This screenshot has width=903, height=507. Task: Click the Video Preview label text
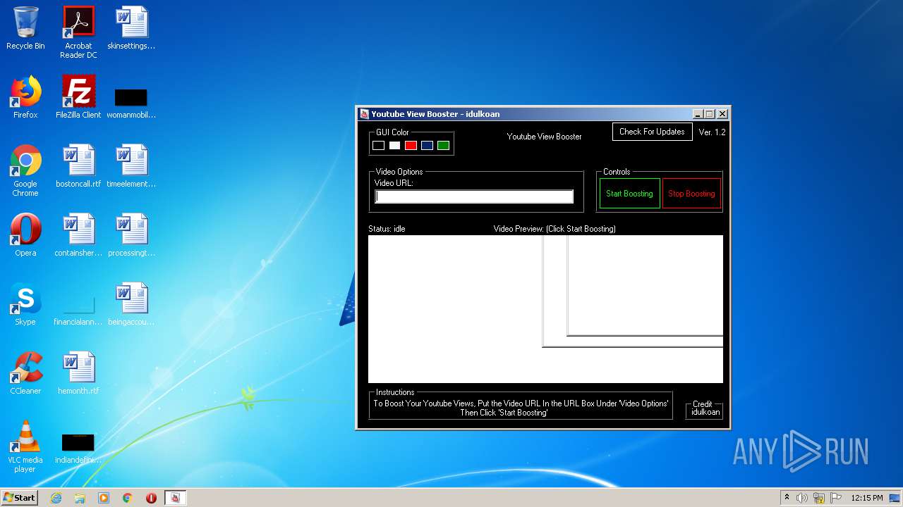point(554,229)
